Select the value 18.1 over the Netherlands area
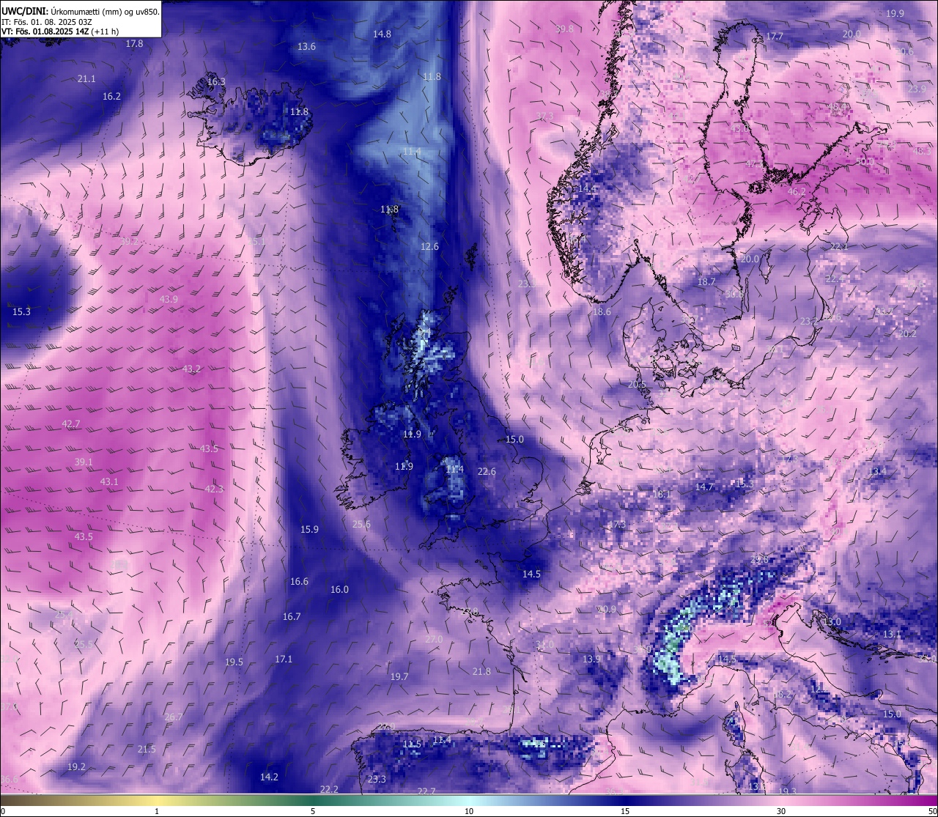 pyautogui.click(x=662, y=495)
